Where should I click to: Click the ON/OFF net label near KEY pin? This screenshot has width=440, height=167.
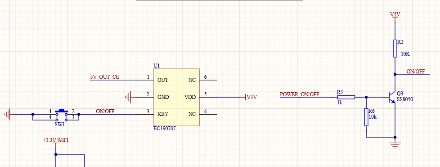pos(105,111)
